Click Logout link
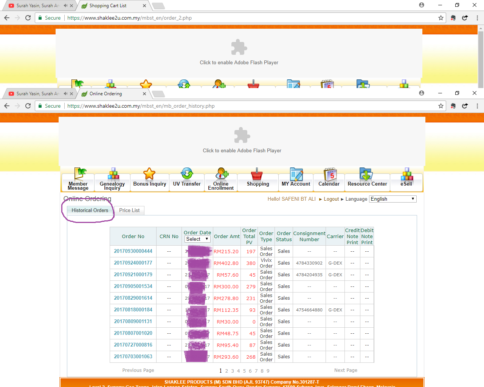Viewport: 484px width, 387px height. click(331, 199)
